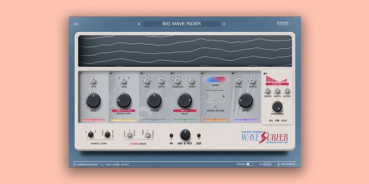Screen dimensions: 369x184
Task: Click the Delay FEEDBACK knob
Action: click(x=178, y=81)
